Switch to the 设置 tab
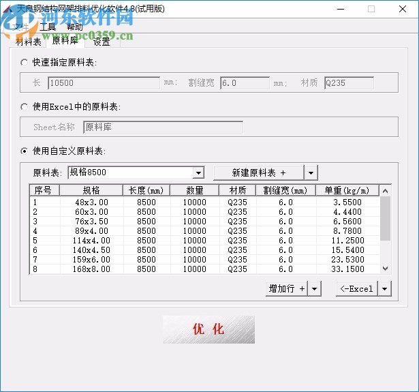This screenshot has height=392, width=419. coord(102,42)
